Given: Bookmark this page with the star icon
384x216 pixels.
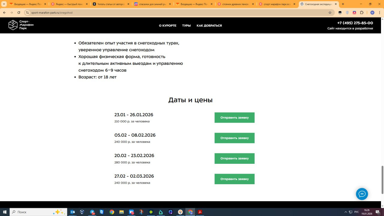Looking at the screenshot, I should pyautogui.click(x=330, y=13).
